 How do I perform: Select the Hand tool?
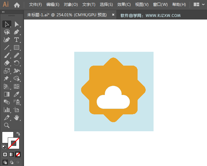[x=17, y=118]
